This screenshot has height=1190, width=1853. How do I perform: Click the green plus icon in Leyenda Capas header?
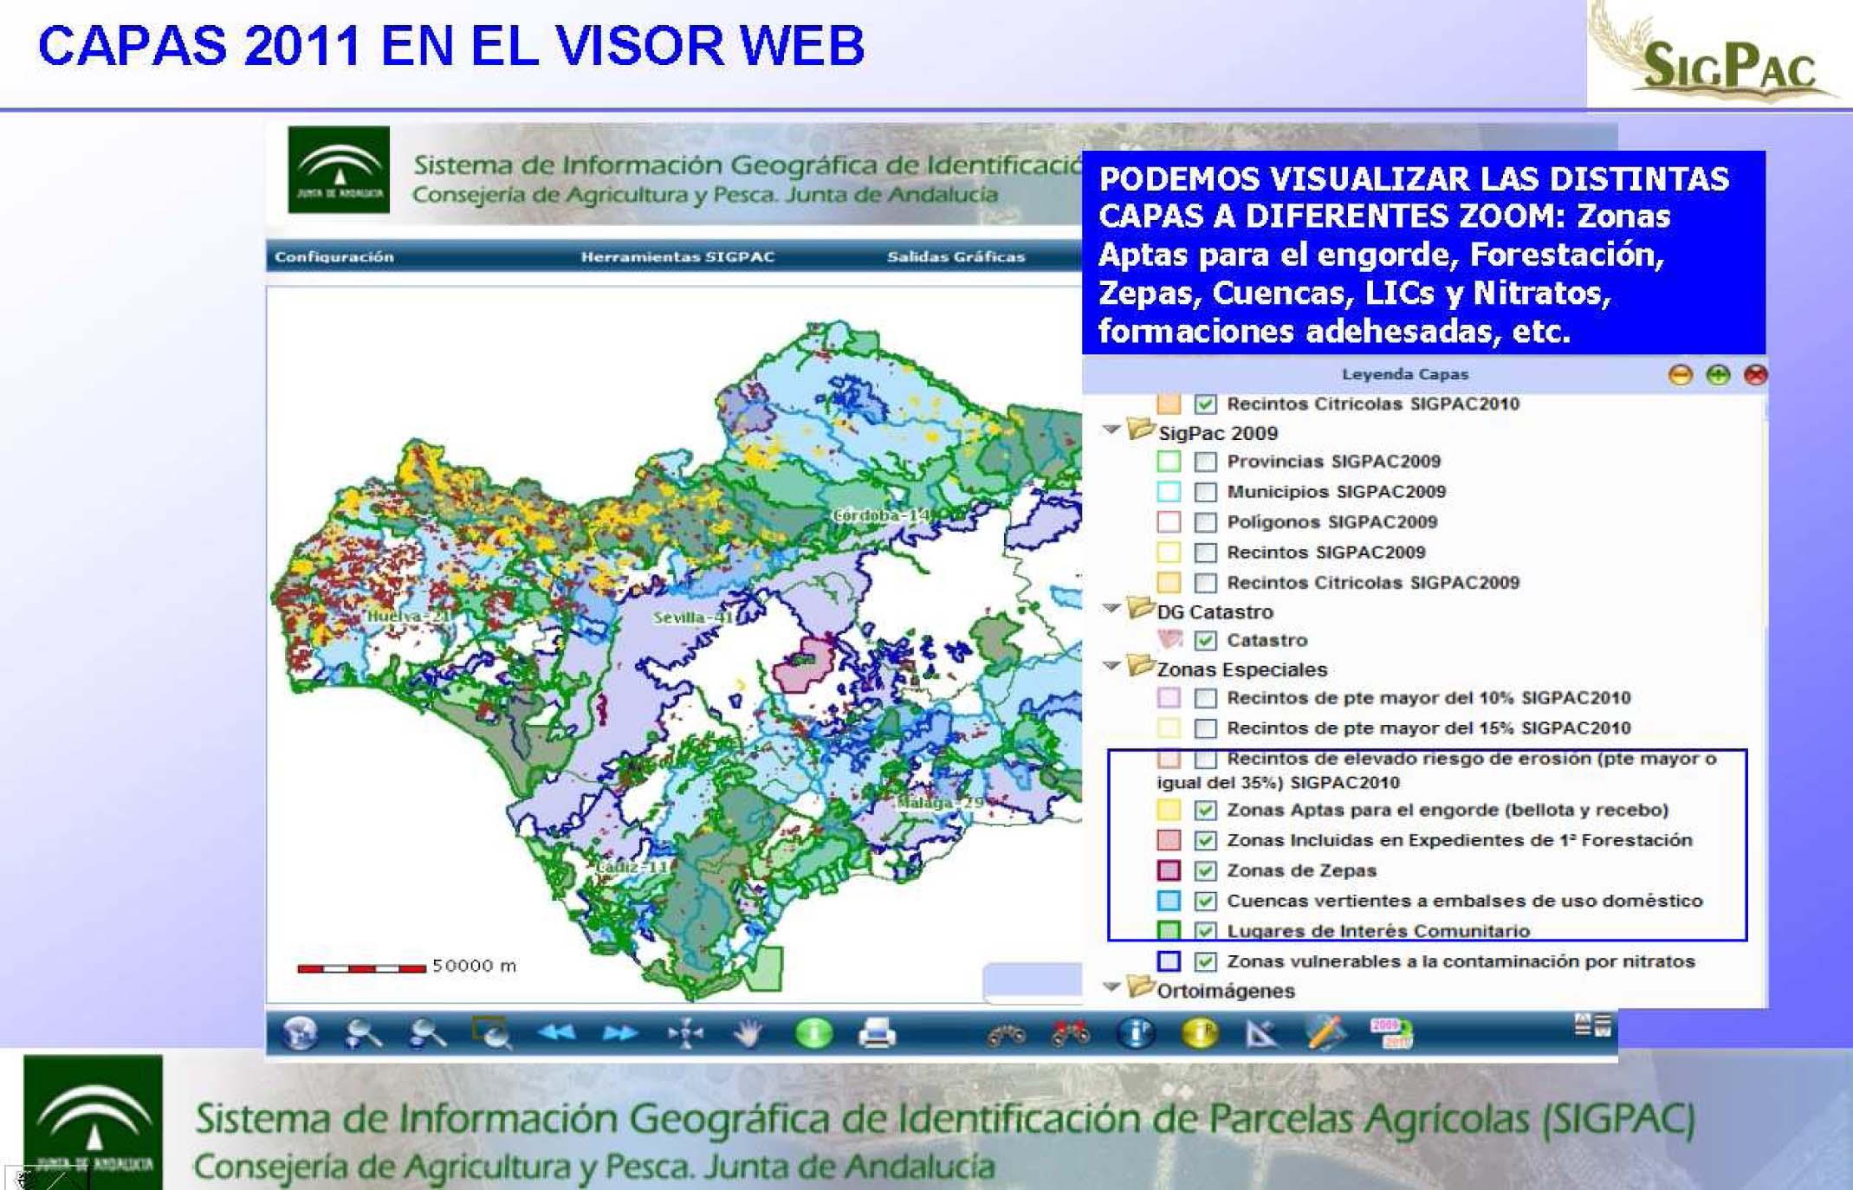[1718, 375]
